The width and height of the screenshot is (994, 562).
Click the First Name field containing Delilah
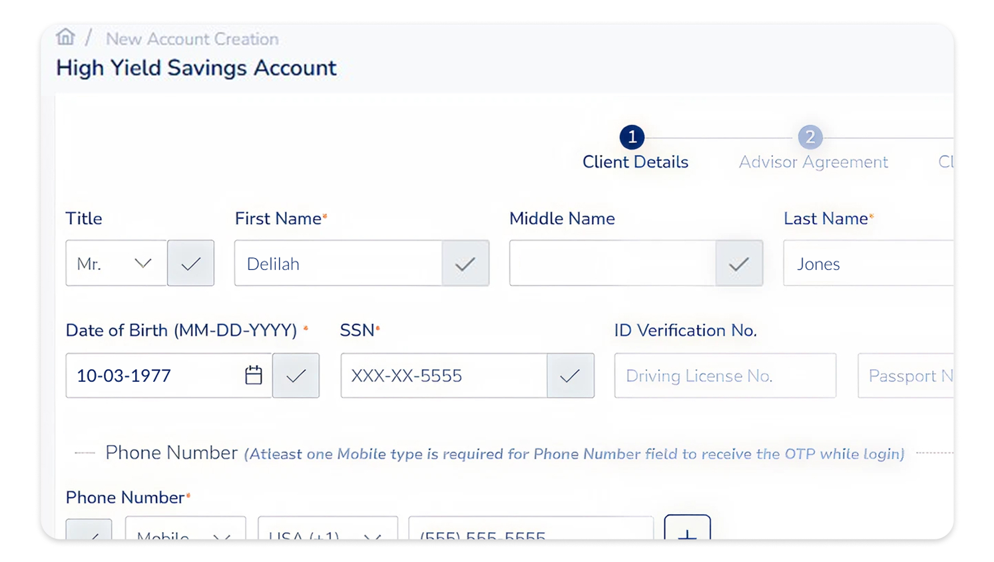(338, 263)
